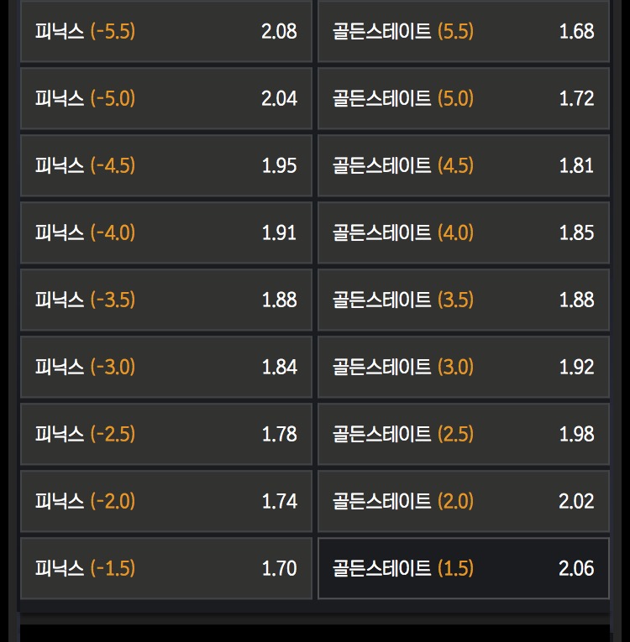The width and height of the screenshot is (630, 642).
Task: Click 피닉스 (-3.5) odds 1.88
Action: pos(165,300)
